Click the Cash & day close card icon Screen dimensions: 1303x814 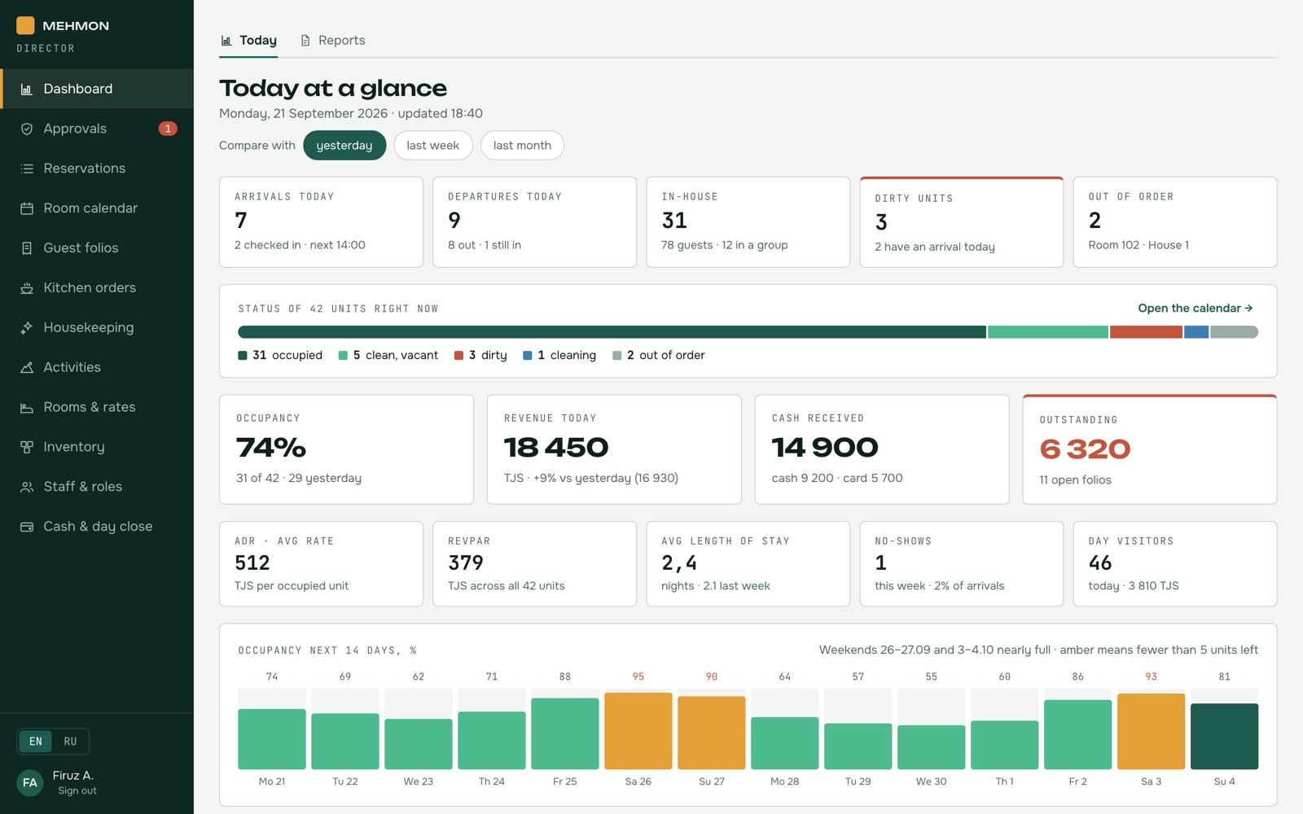click(x=27, y=527)
